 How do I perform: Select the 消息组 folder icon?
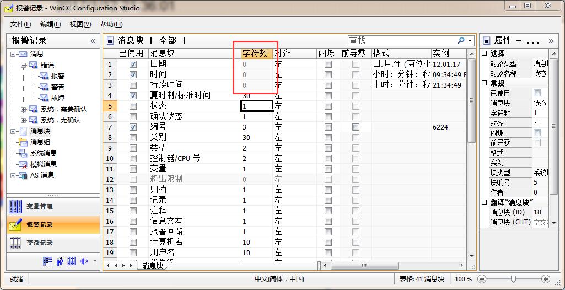[x=23, y=142]
